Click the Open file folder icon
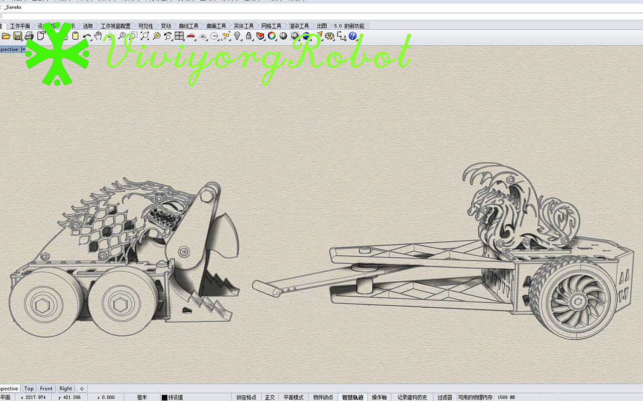 [6, 36]
